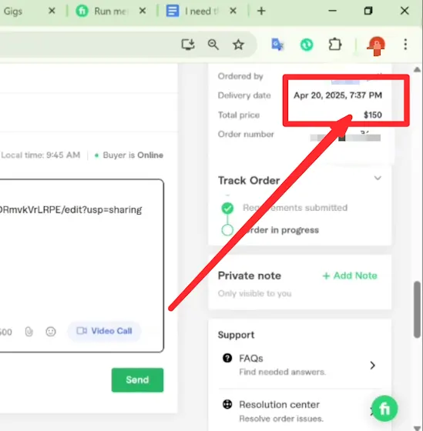Click the page vertical scrollbar thumb

pos(417,309)
